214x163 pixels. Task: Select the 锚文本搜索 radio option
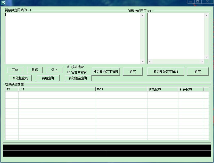pyautogui.click(x=68, y=72)
